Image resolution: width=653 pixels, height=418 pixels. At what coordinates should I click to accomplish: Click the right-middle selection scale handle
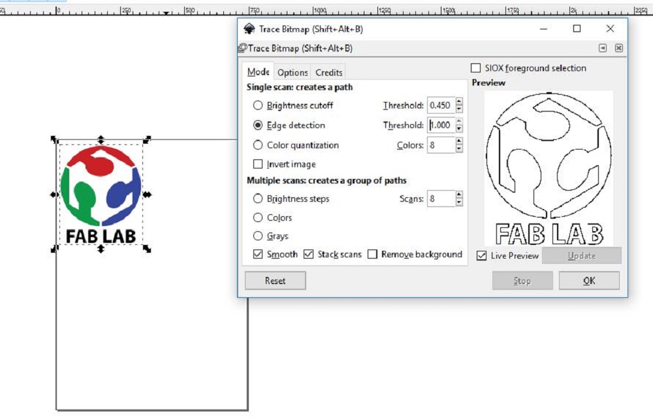tap(147, 195)
